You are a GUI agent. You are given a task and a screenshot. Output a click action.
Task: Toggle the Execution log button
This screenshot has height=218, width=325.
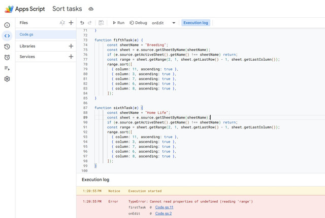pos(196,23)
